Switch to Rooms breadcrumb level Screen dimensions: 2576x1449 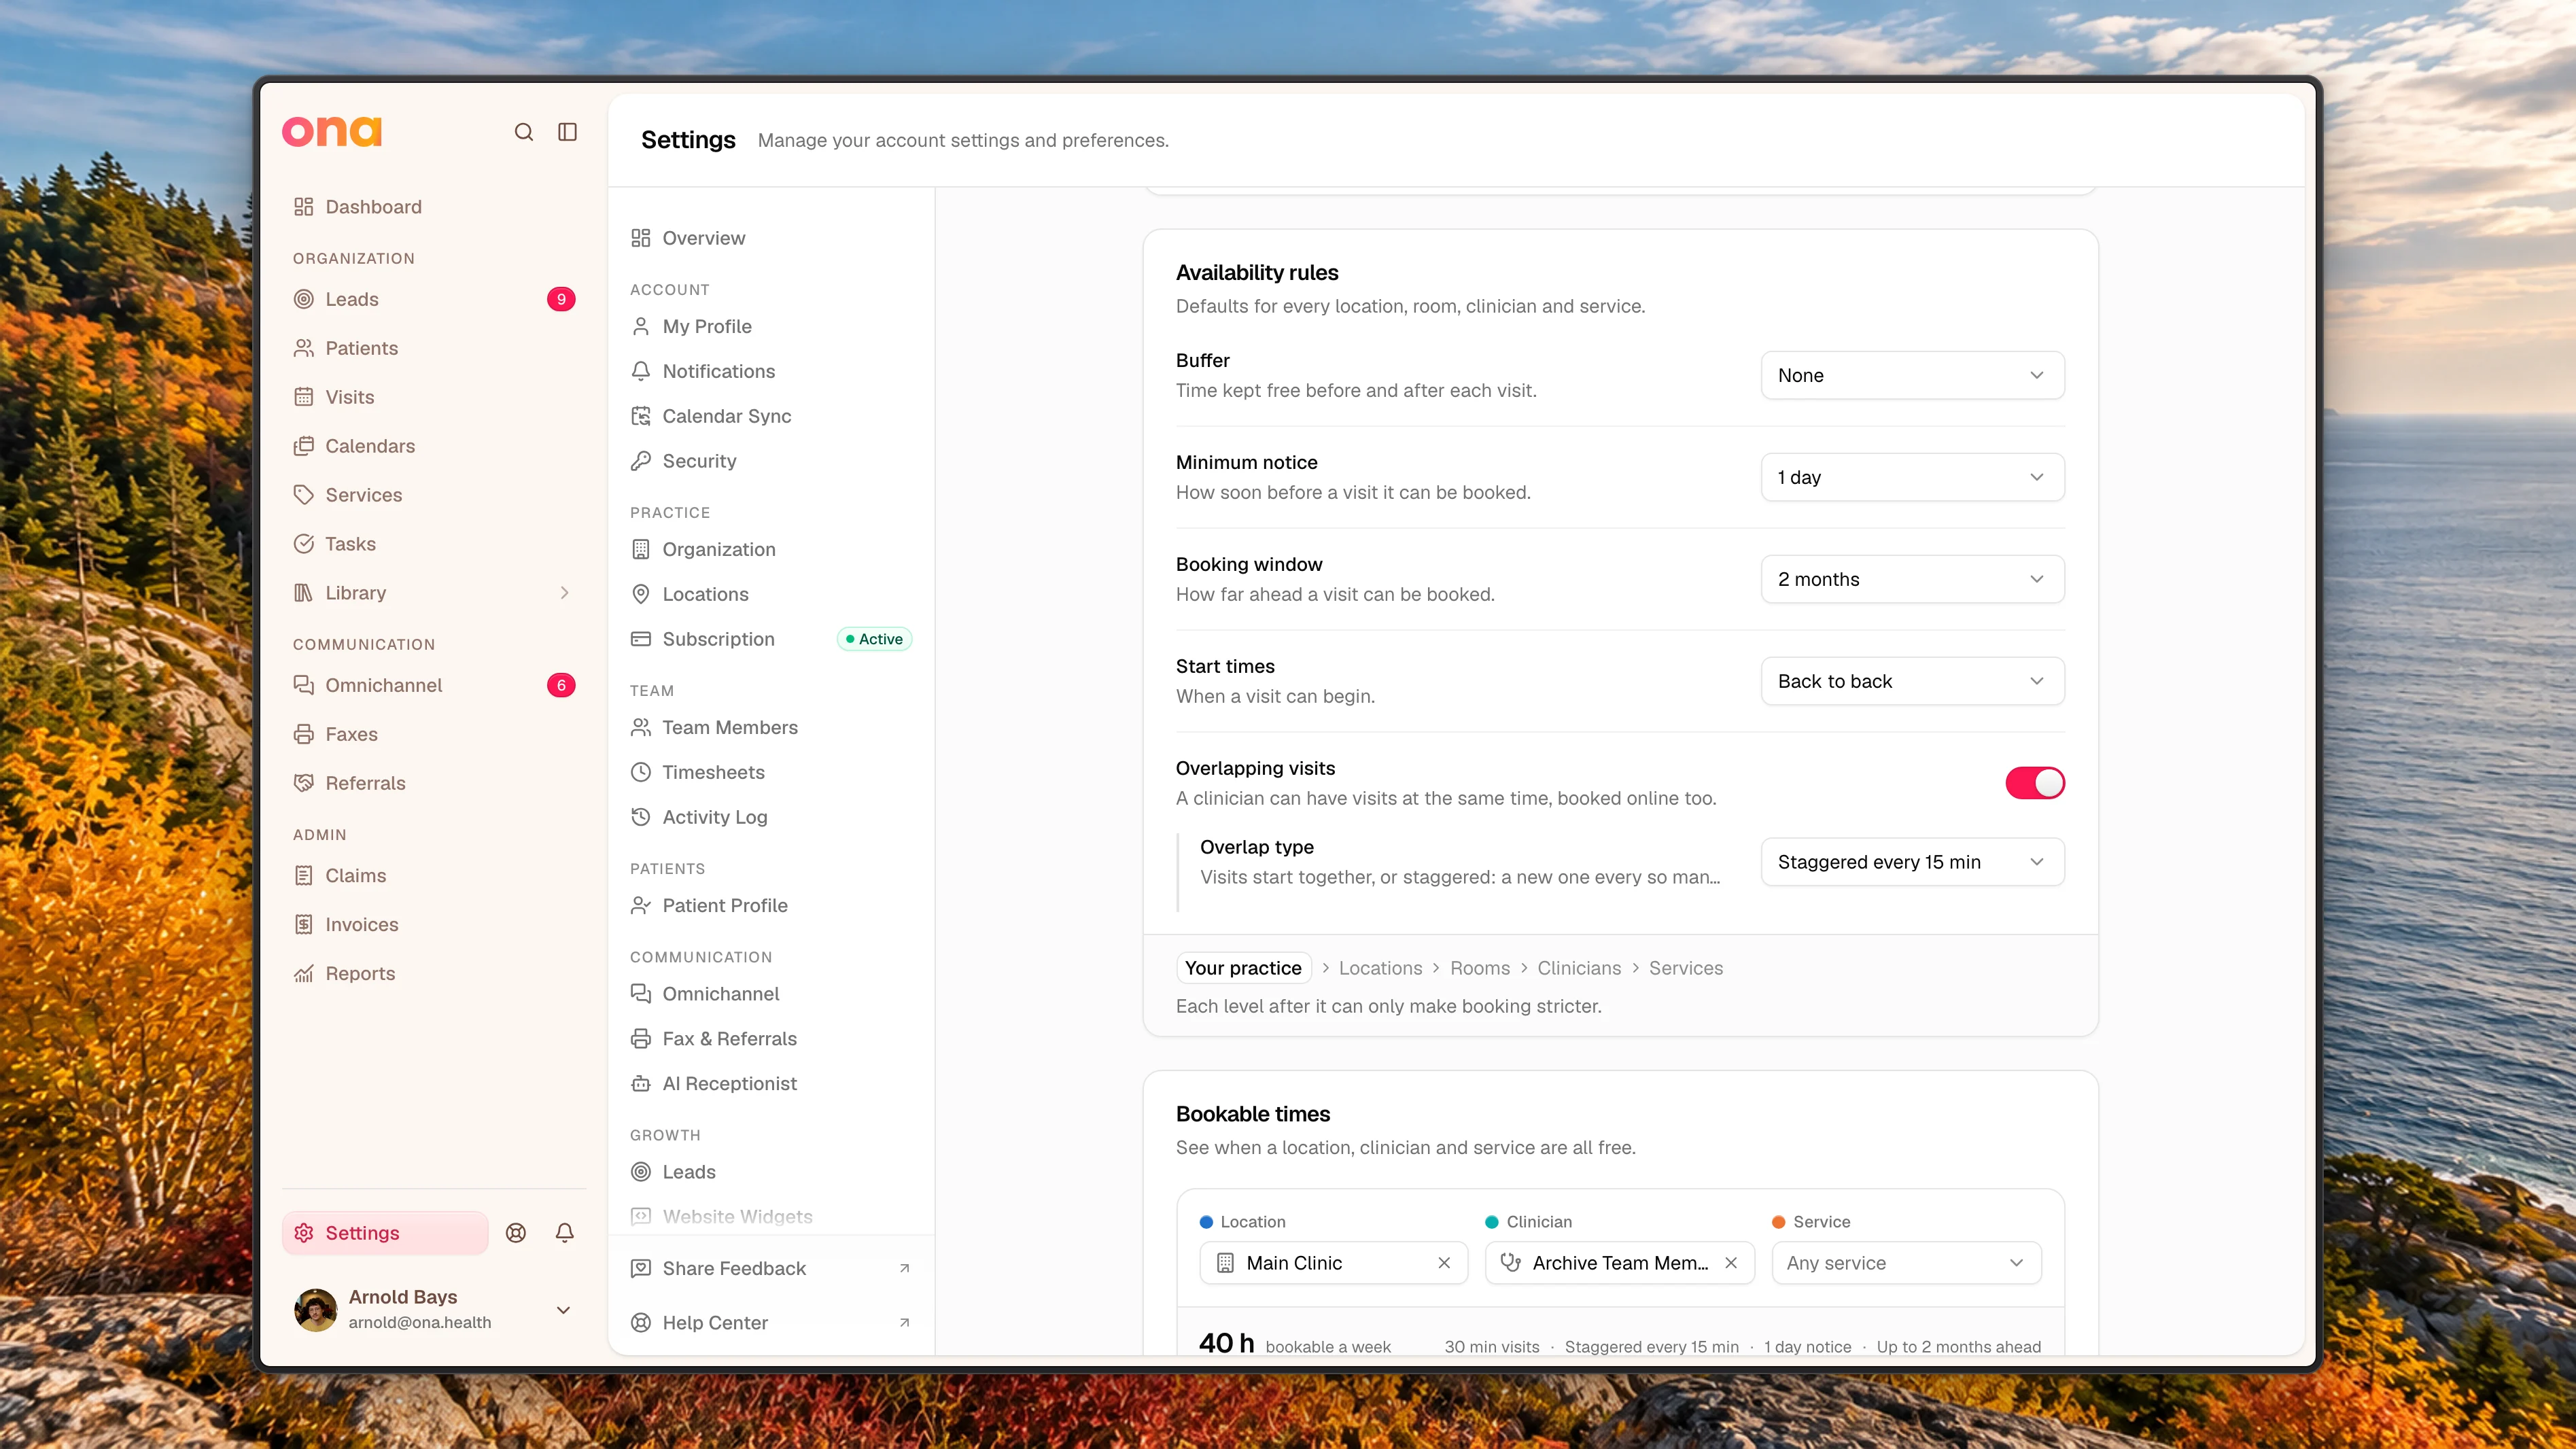click(1480, 968)
